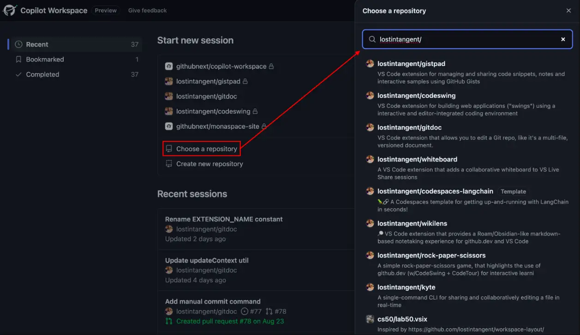Click the Completed checkmark icon

click(x=18, y=74)
